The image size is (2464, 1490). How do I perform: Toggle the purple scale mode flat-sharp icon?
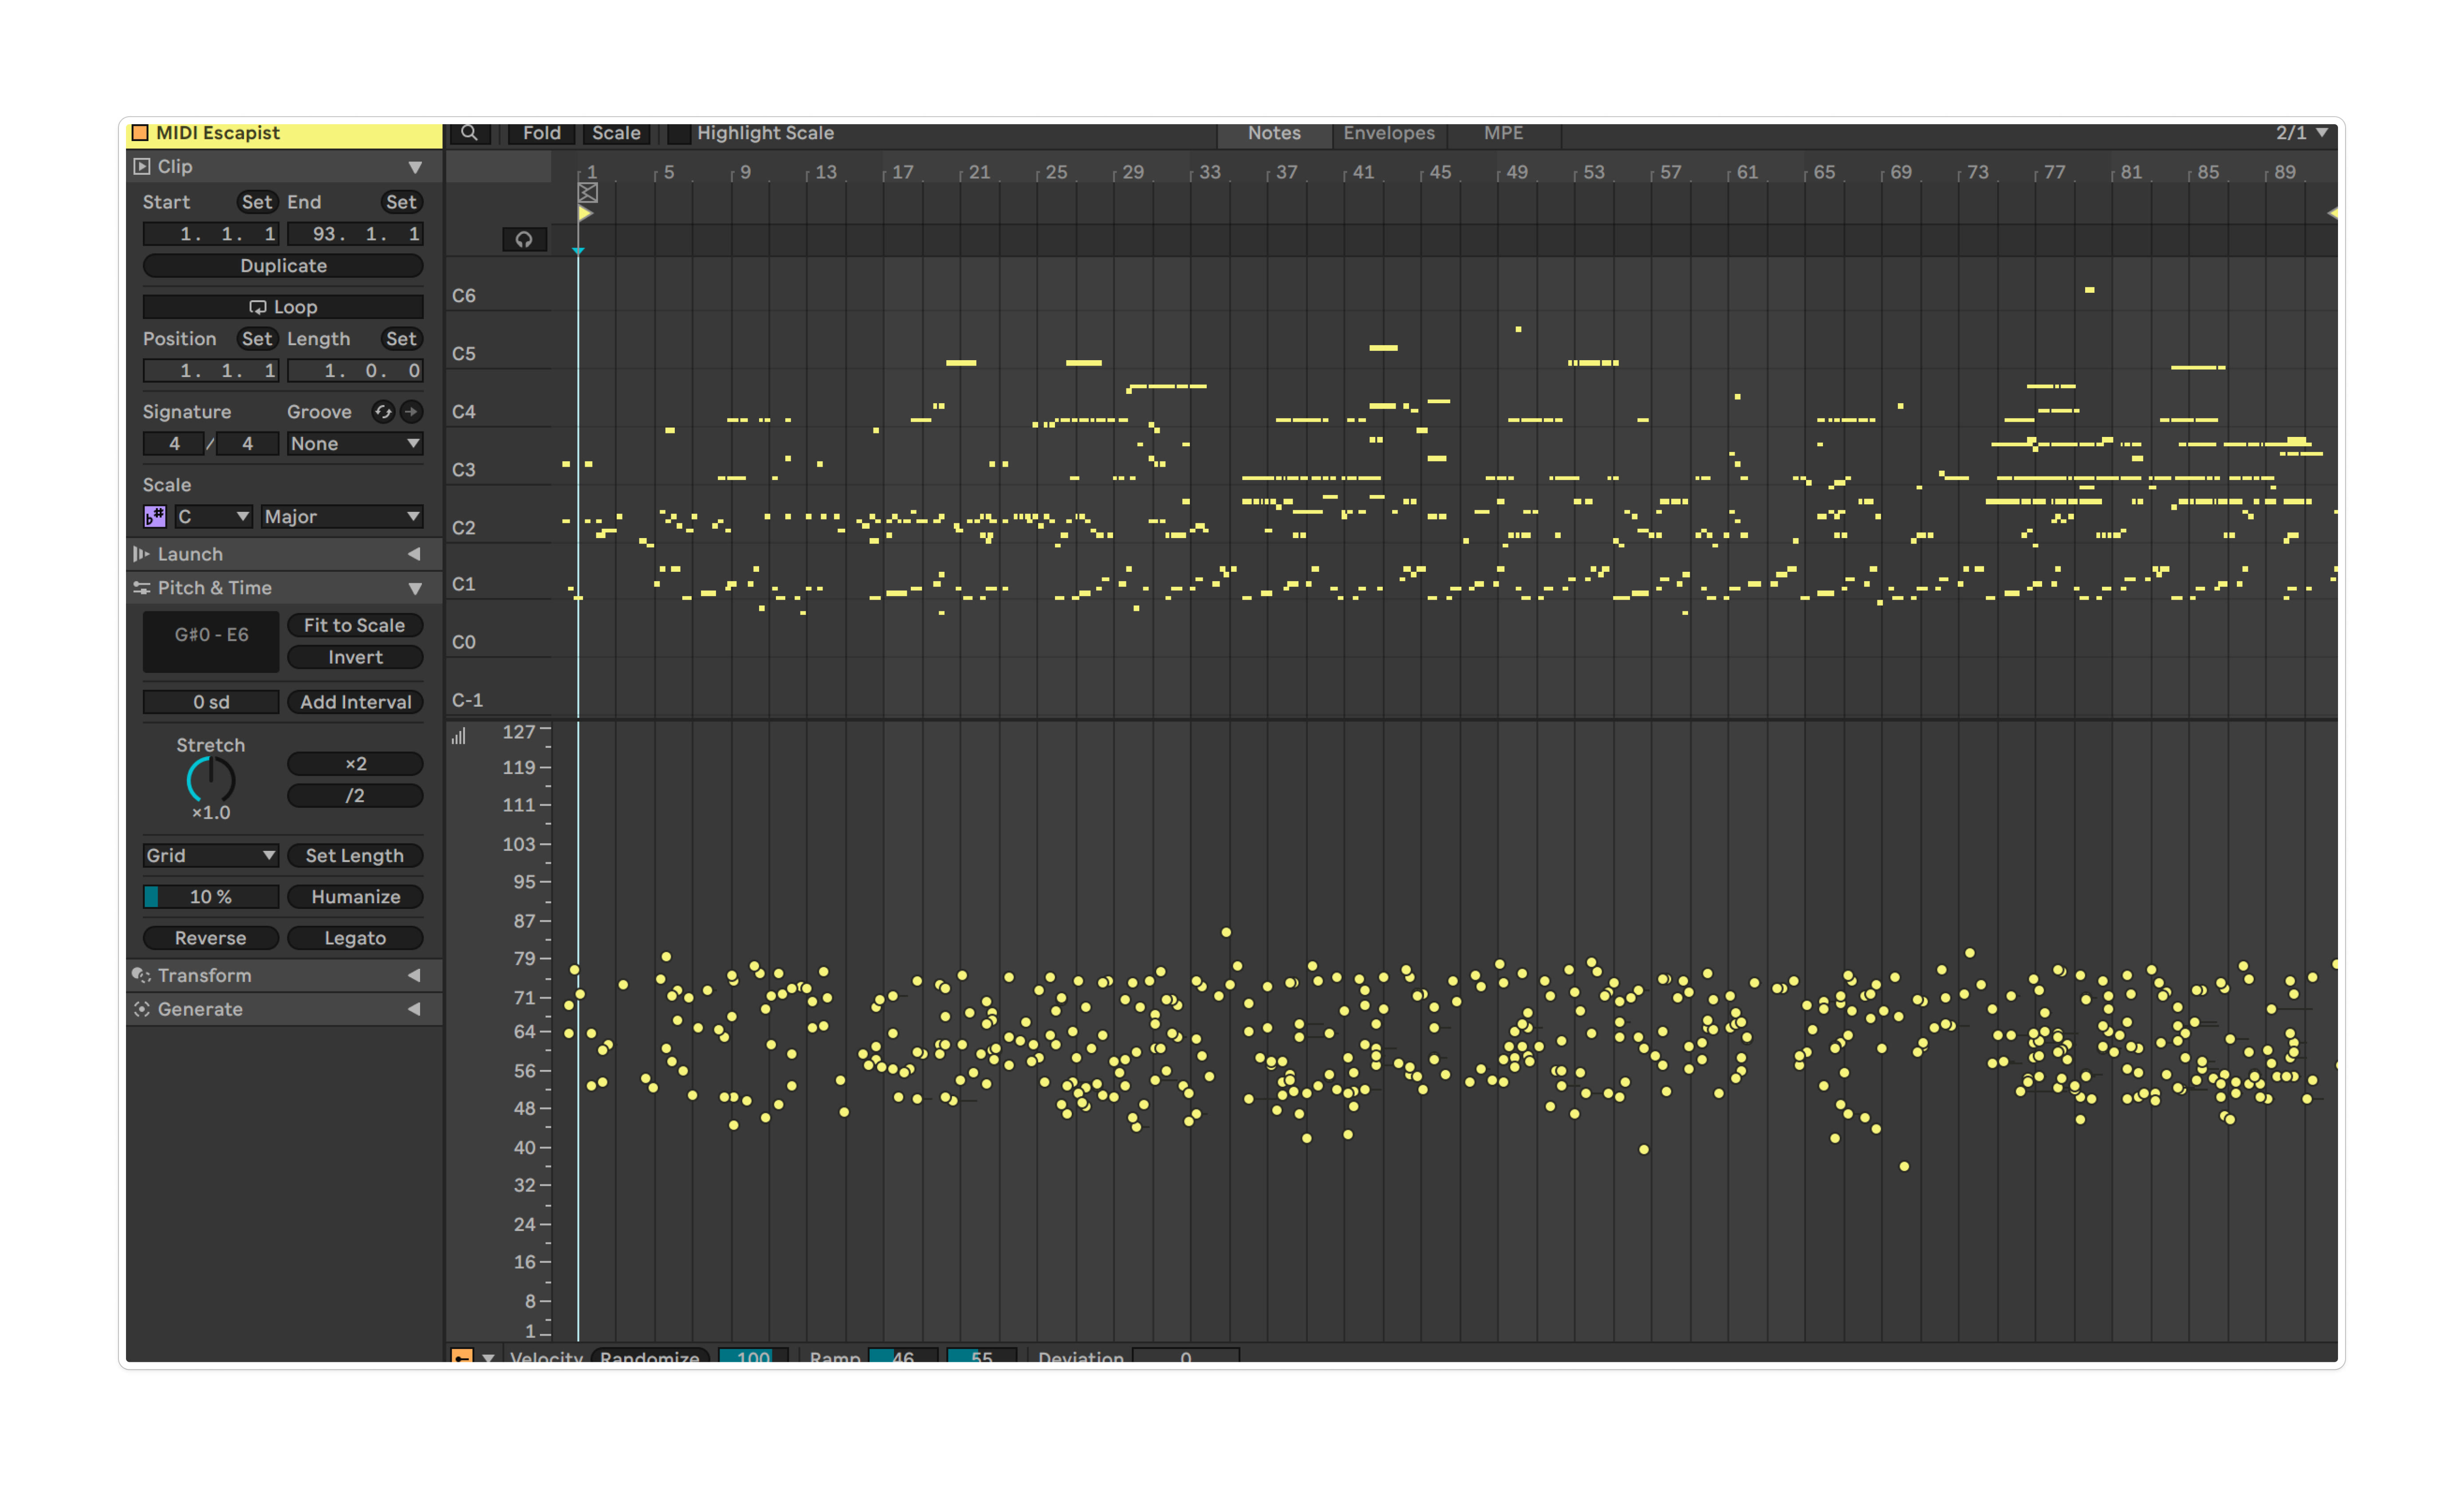pos(155,517)
